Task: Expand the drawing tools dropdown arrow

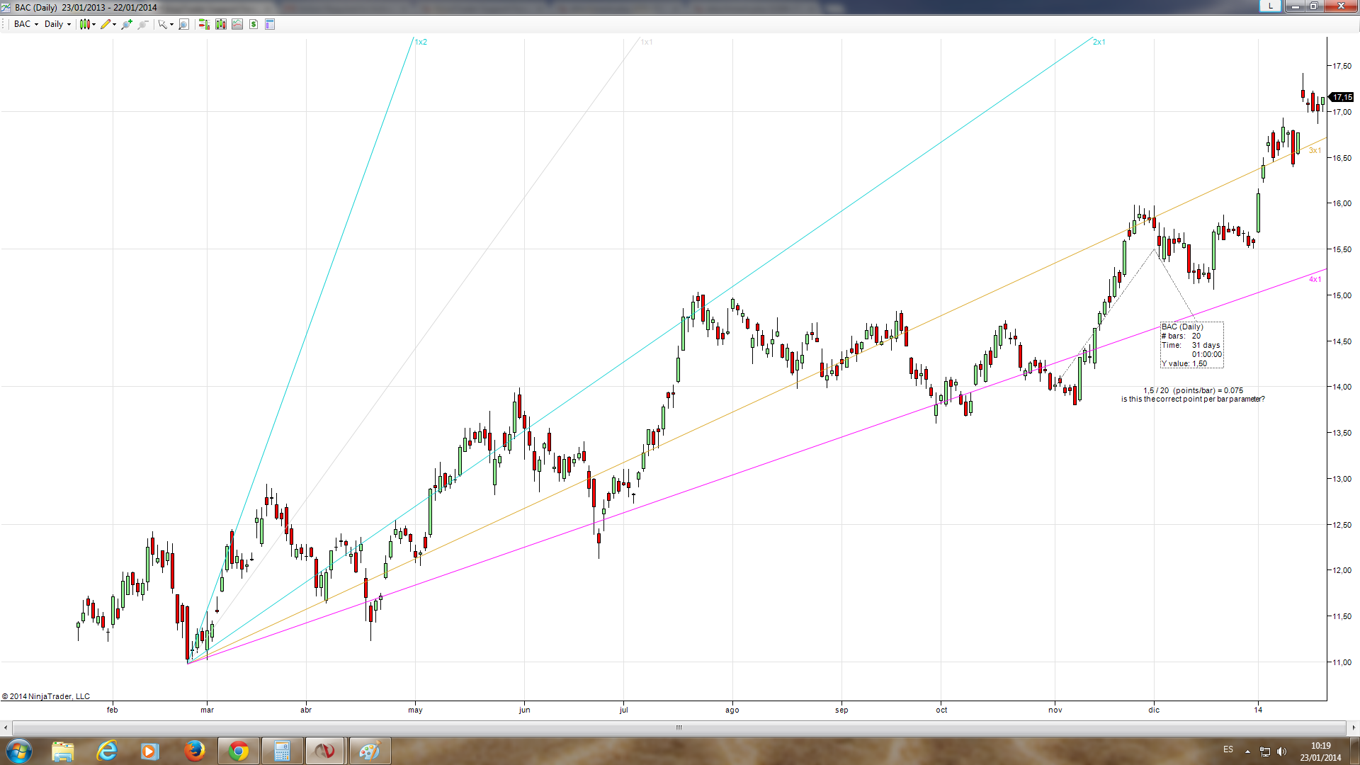Action: click(x=114, y=25)
